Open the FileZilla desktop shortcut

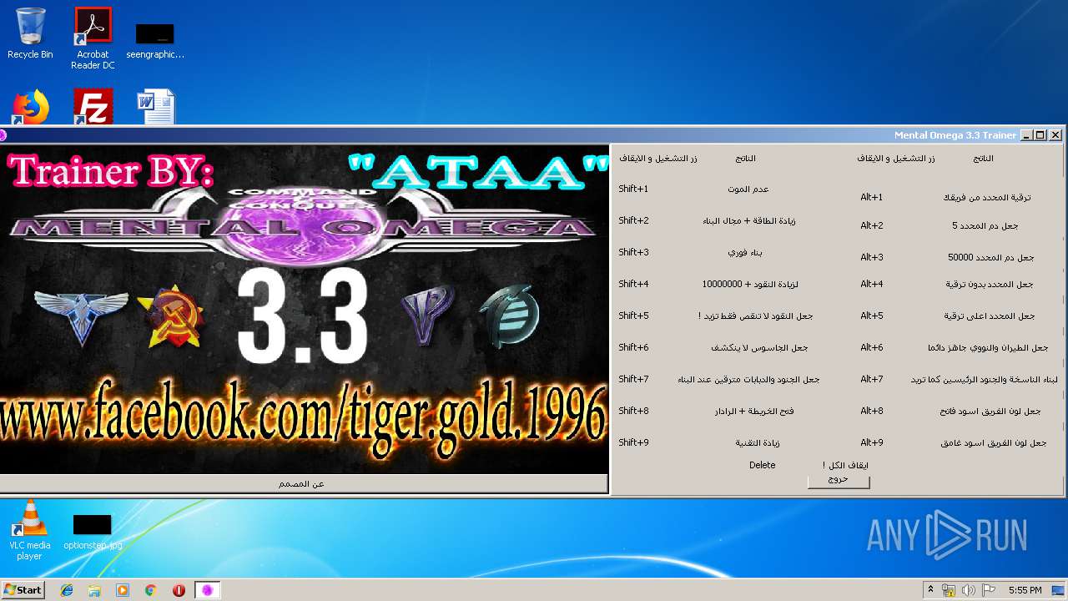(93, 107)
